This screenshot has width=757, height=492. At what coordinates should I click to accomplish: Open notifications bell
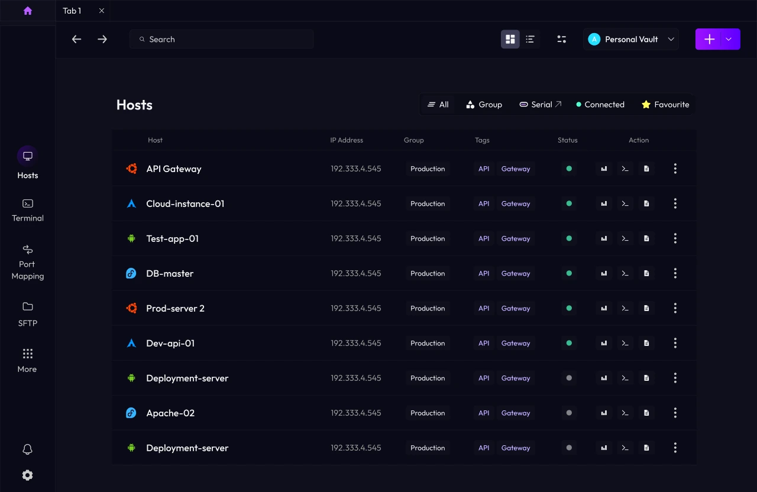27,449
